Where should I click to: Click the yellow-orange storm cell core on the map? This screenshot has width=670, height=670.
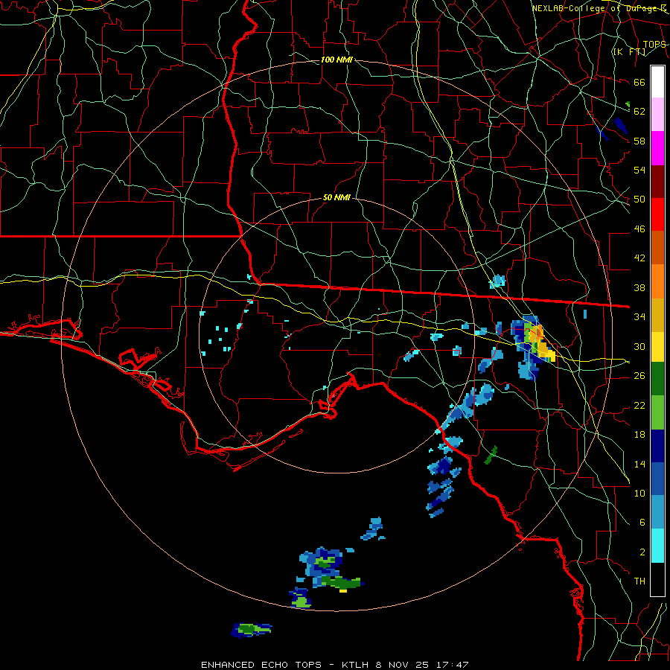[540, 342]
